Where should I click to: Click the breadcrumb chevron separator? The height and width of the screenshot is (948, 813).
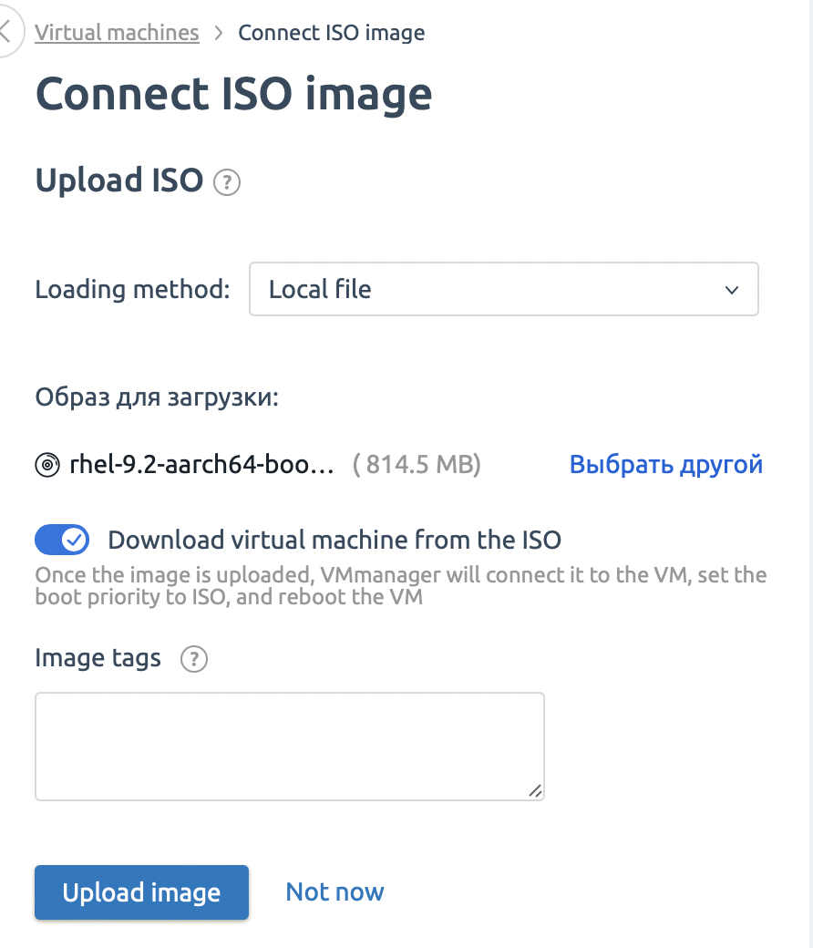point(219,33)
